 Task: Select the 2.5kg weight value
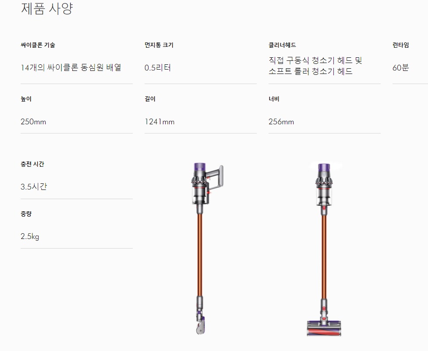click(30, 236)
